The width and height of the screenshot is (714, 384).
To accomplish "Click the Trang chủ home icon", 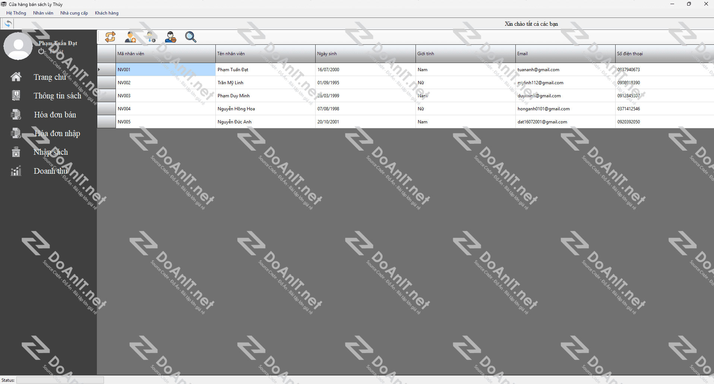I will pos(16,77).
